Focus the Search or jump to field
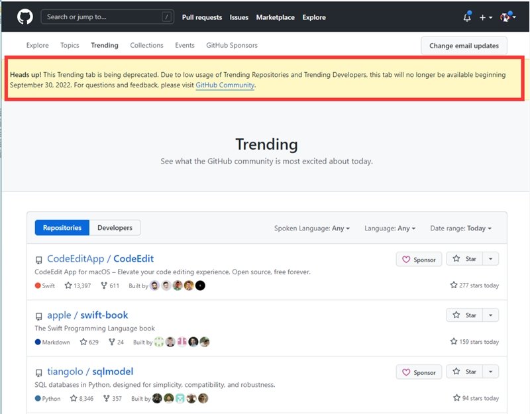This screenshot has width=530, height=414. [x=107, y=17]
